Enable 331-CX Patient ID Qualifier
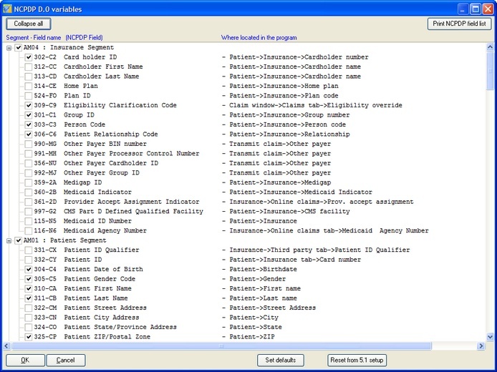The width and height of the screenshot is (497, 372). [29, 250]
